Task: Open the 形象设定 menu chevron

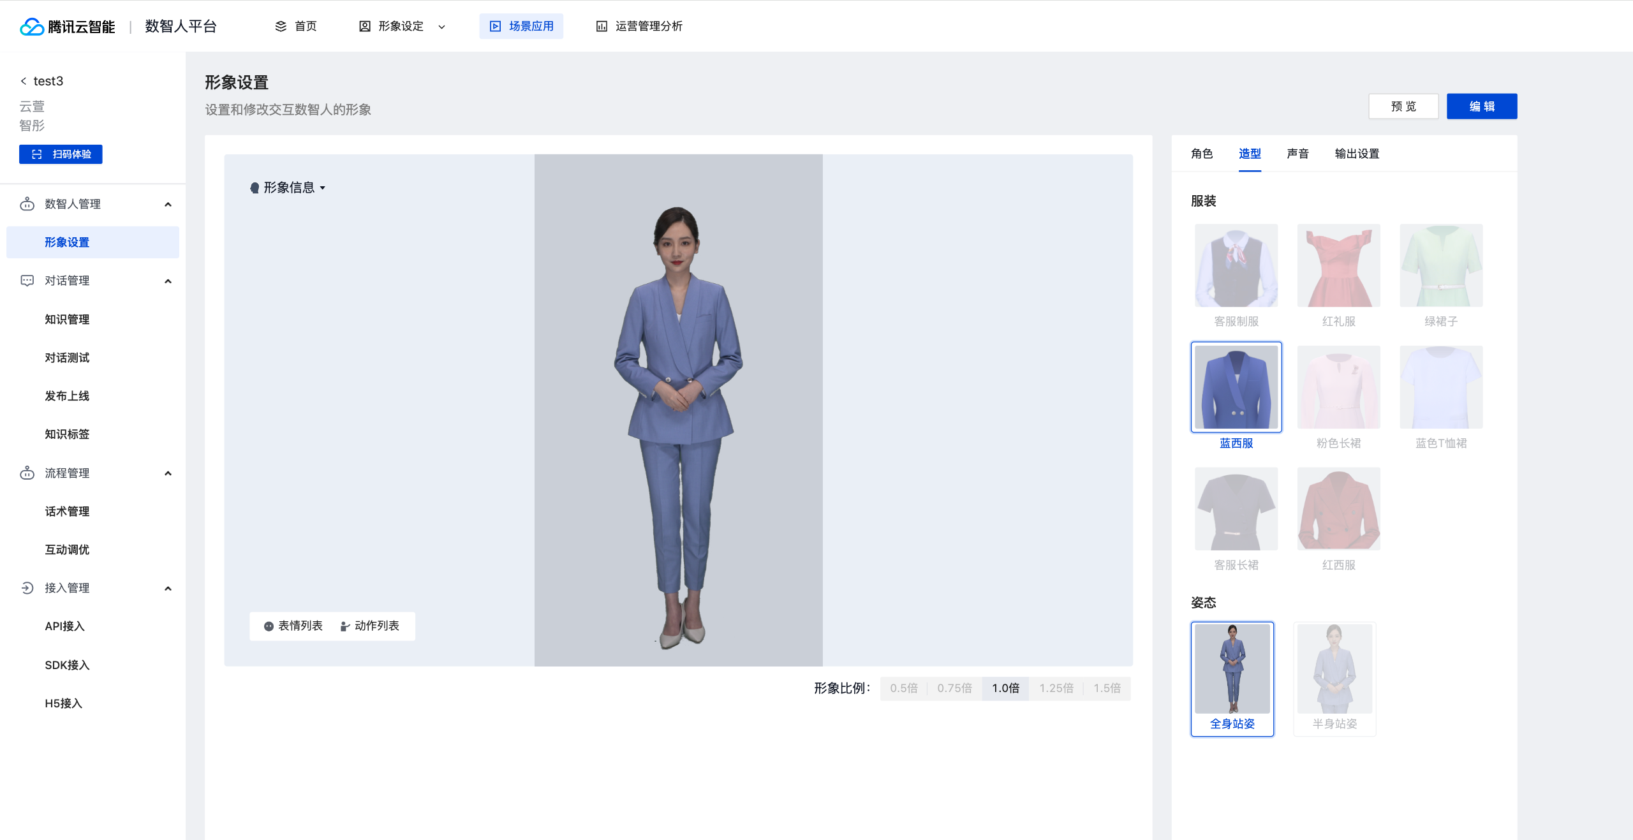Action: coord(441,27)
